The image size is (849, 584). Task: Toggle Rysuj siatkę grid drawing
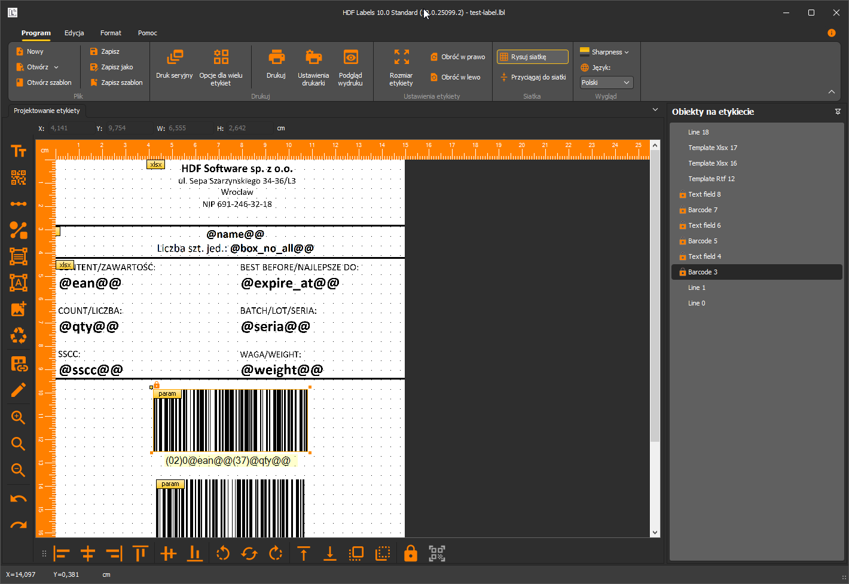(x=533, y=57)
